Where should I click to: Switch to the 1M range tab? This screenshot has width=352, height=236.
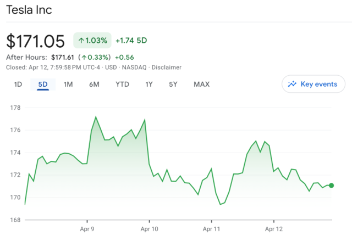(68, 85)
